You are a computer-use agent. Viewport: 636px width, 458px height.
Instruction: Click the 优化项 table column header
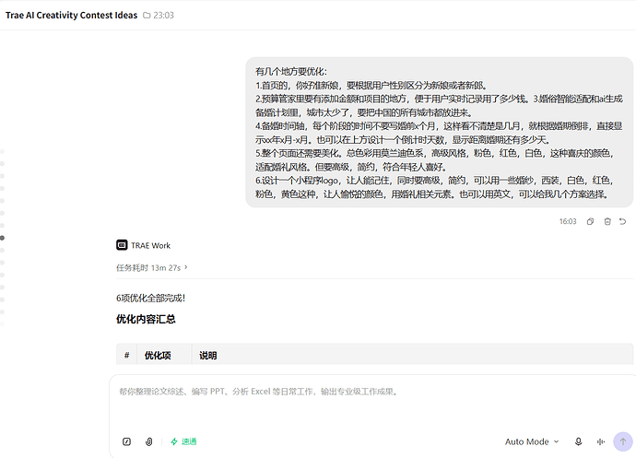point(158,356)
